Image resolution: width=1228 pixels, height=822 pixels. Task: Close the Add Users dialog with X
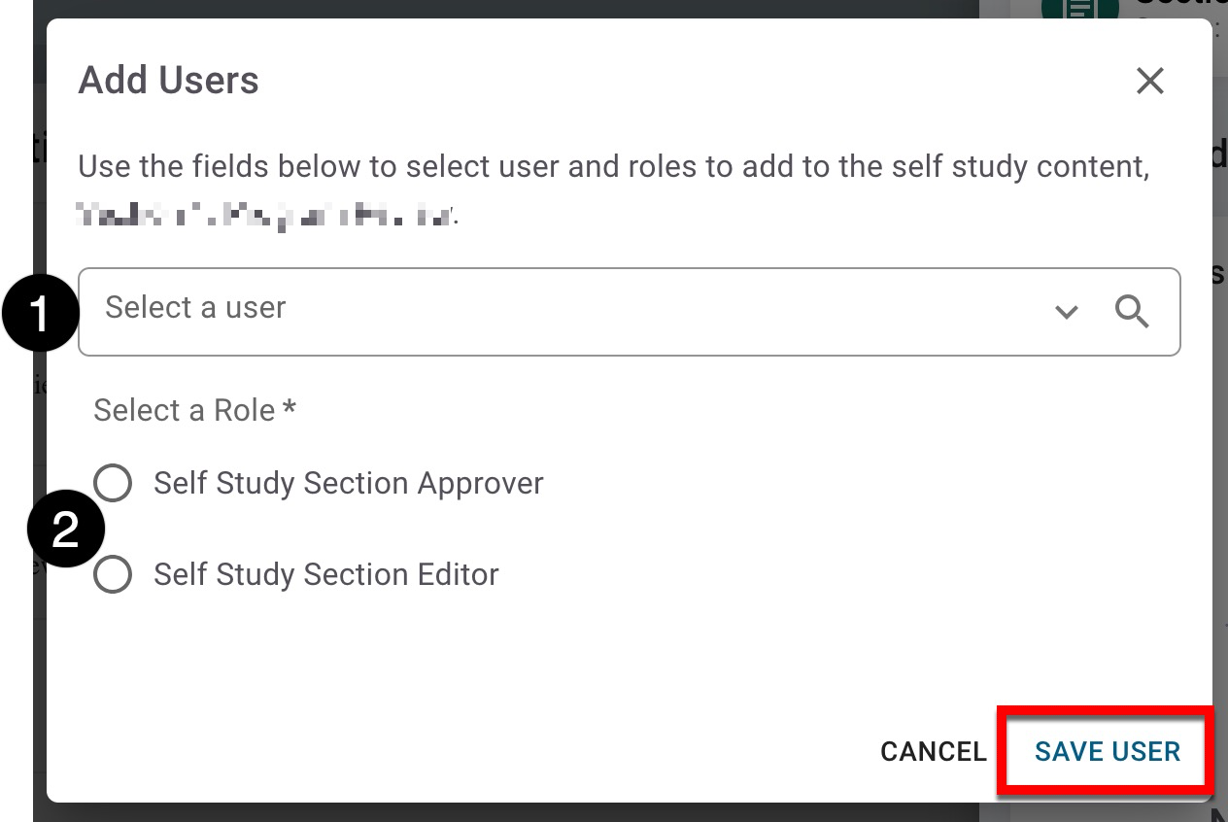coord(1149,81)
